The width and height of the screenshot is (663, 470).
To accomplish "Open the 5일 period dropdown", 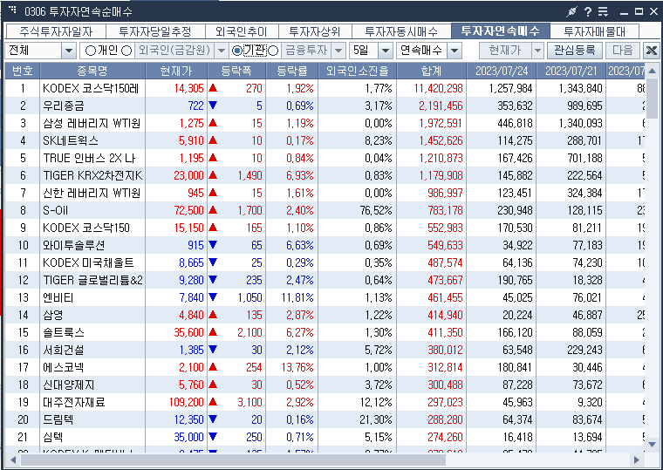I will click(x=386, y=51).
